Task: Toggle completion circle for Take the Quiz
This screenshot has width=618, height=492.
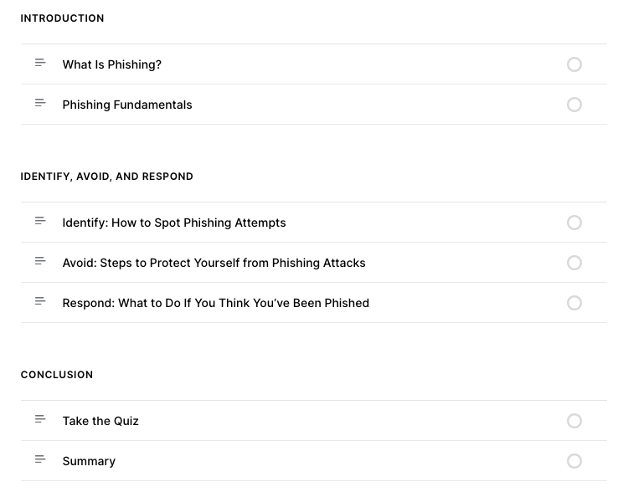Action: [x=574, y=421]
